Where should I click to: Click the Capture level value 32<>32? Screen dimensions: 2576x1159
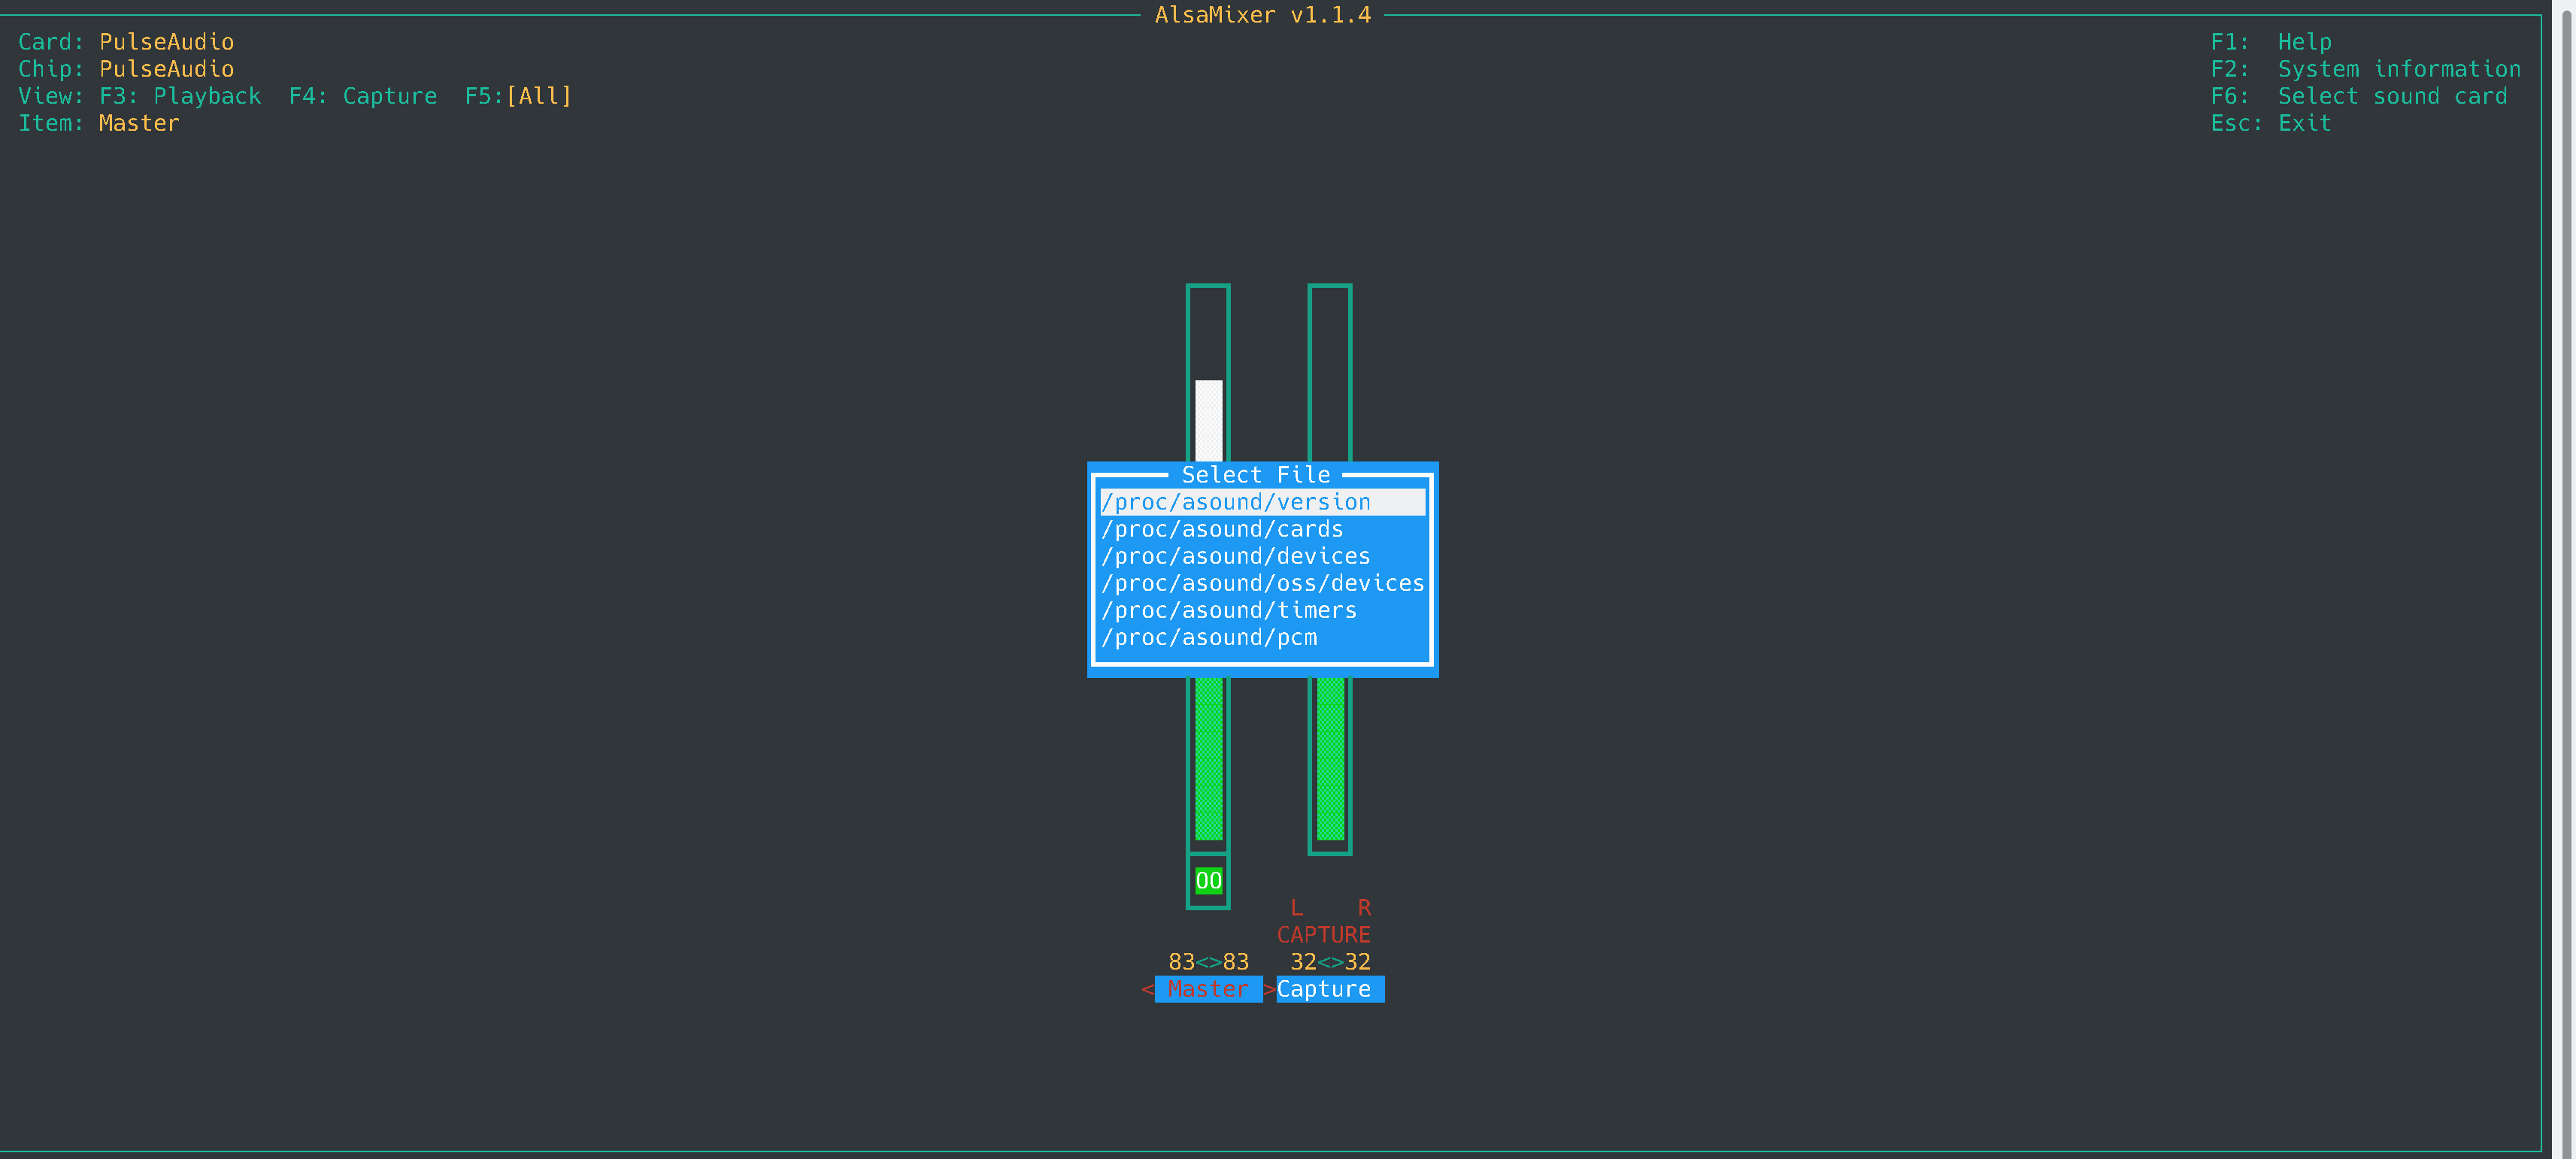point(1330,962)
